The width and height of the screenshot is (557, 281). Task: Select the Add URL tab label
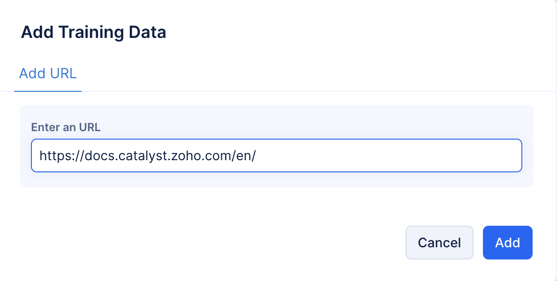[48, 74]
